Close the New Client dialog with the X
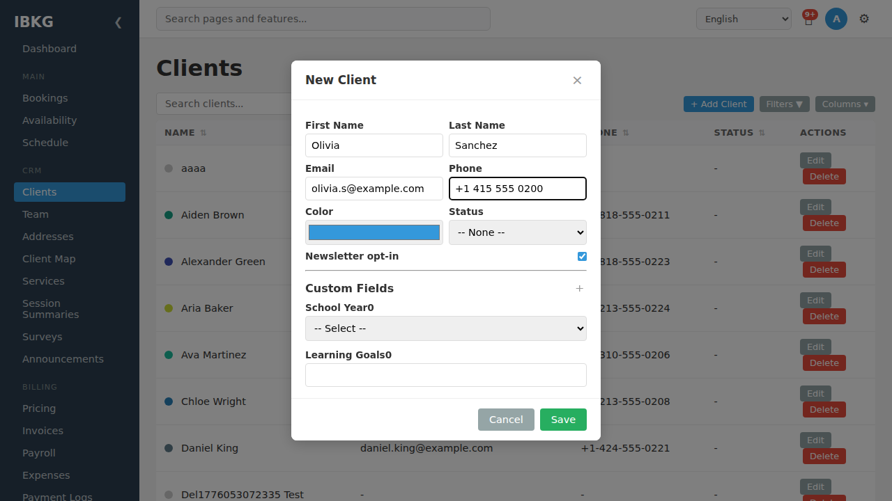This screenshot has width=892, height=501. 577,80
